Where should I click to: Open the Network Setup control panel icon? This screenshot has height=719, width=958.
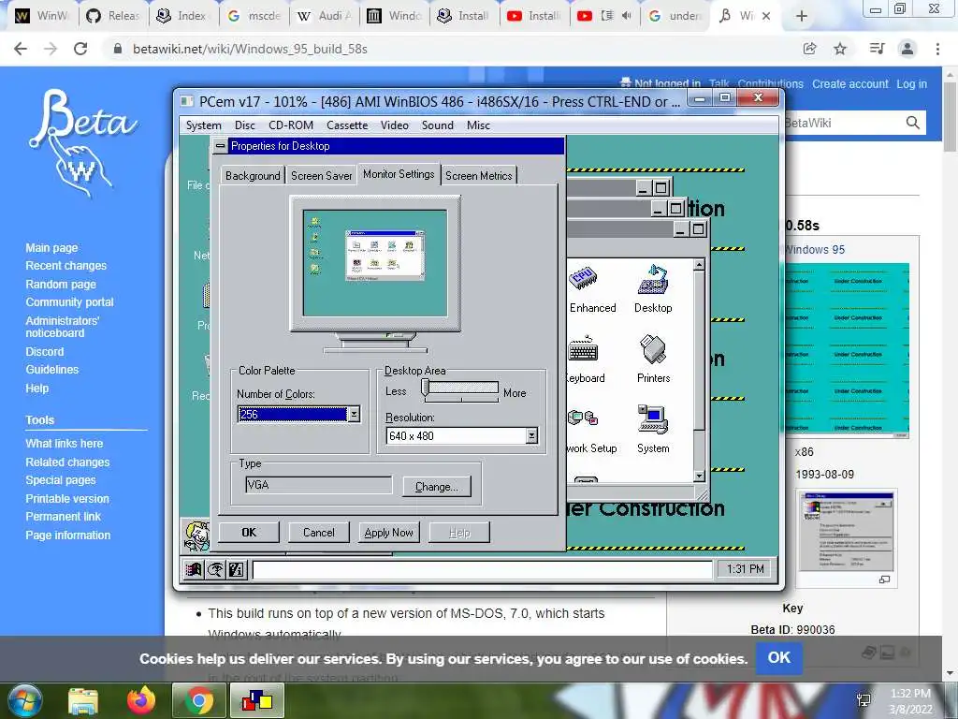click(583, 420)
